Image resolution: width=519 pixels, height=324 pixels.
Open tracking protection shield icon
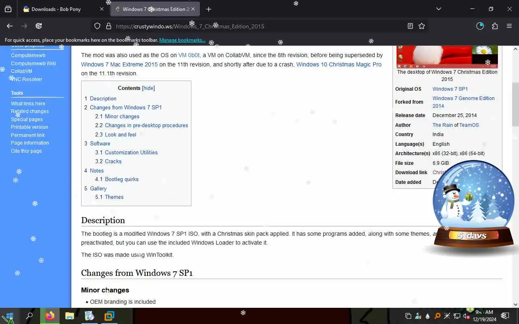[x=97, y=26]
